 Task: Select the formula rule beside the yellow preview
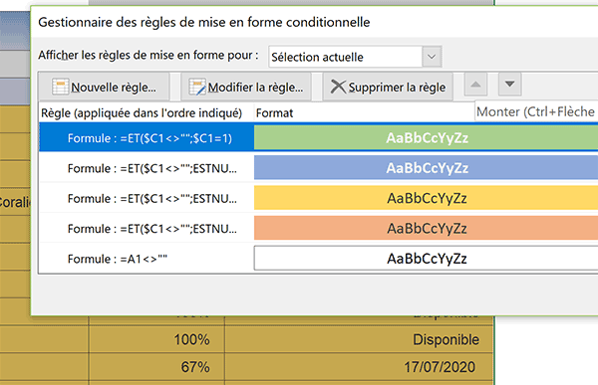pos(147,198)
